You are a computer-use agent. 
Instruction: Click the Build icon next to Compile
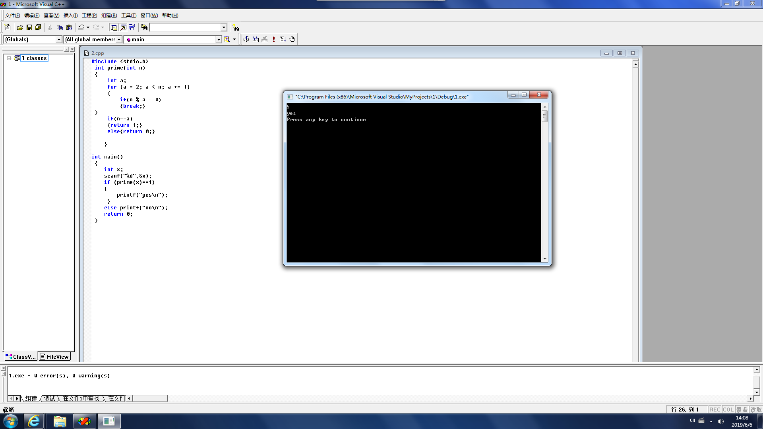(256, 39)
